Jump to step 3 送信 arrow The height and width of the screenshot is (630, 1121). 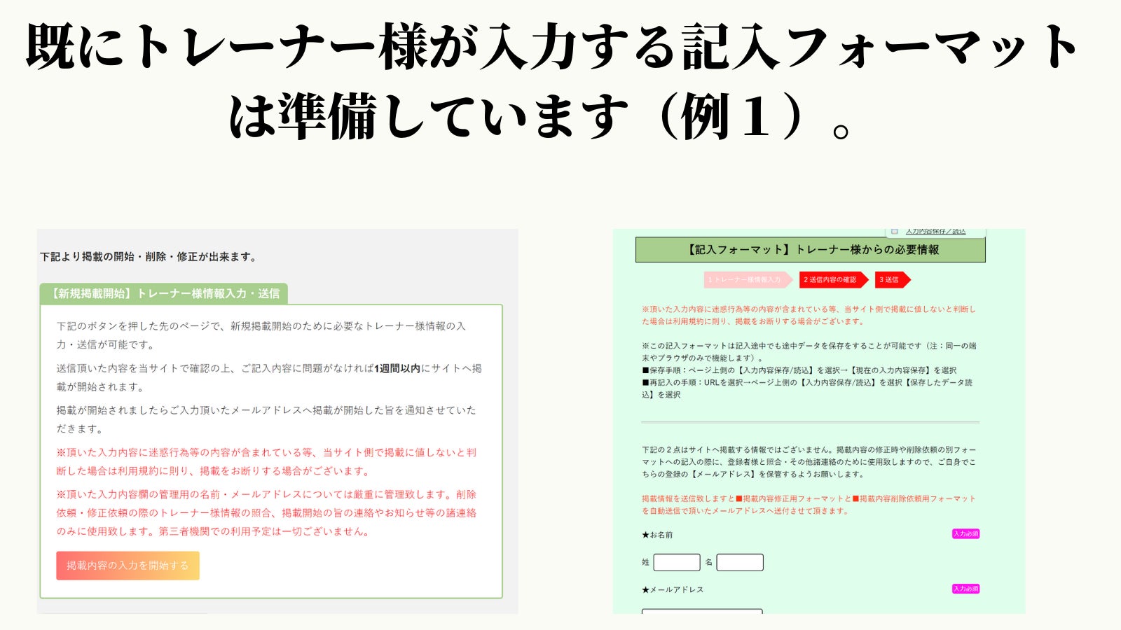[891, 280]
